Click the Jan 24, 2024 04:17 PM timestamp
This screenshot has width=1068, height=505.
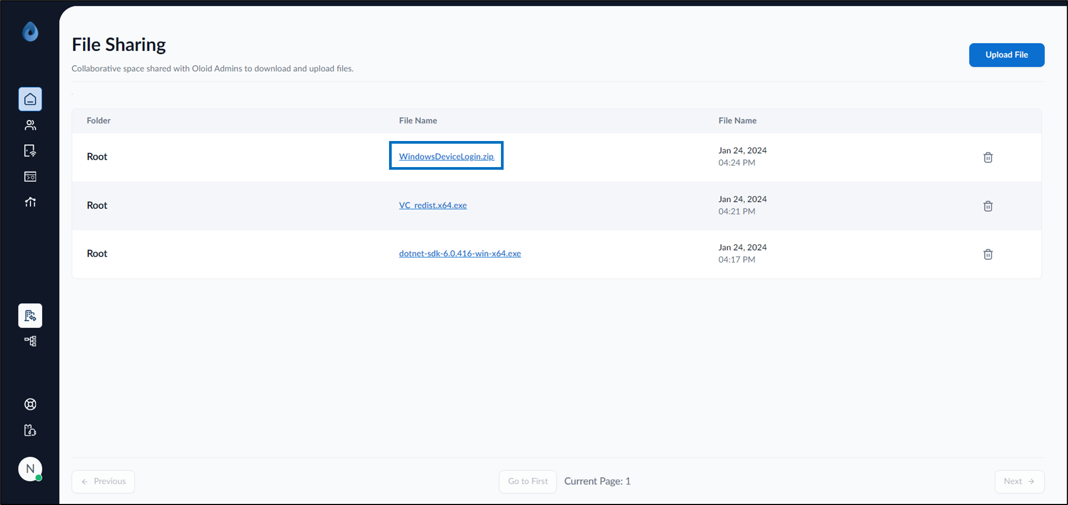point(742,254)
